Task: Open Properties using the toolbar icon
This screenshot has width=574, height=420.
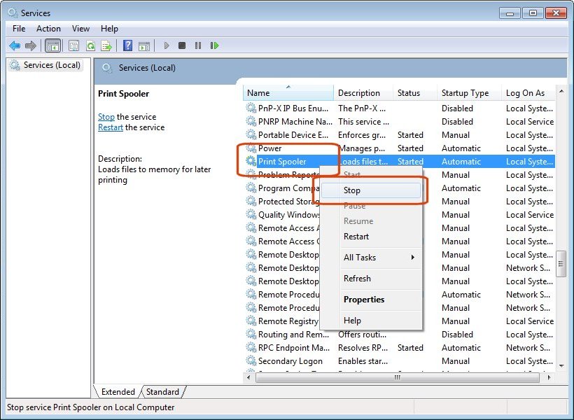Action: 73,45
